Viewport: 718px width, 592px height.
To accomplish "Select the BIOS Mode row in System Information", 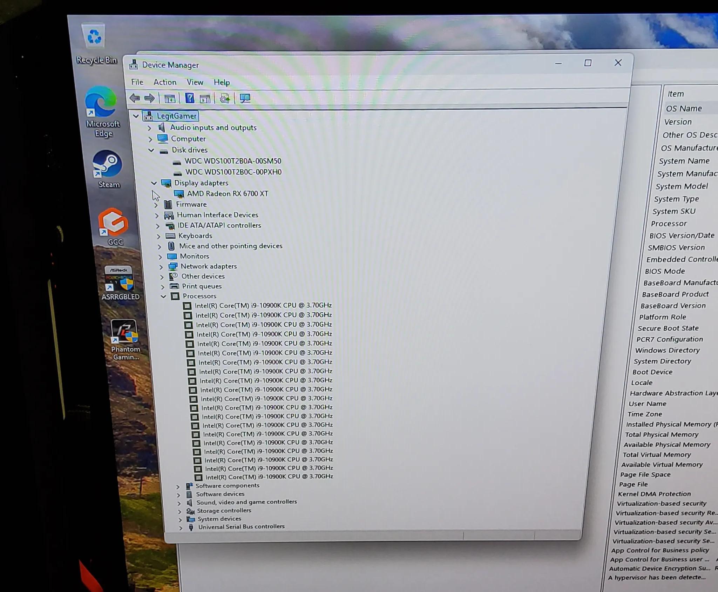I will coord(665,271).
